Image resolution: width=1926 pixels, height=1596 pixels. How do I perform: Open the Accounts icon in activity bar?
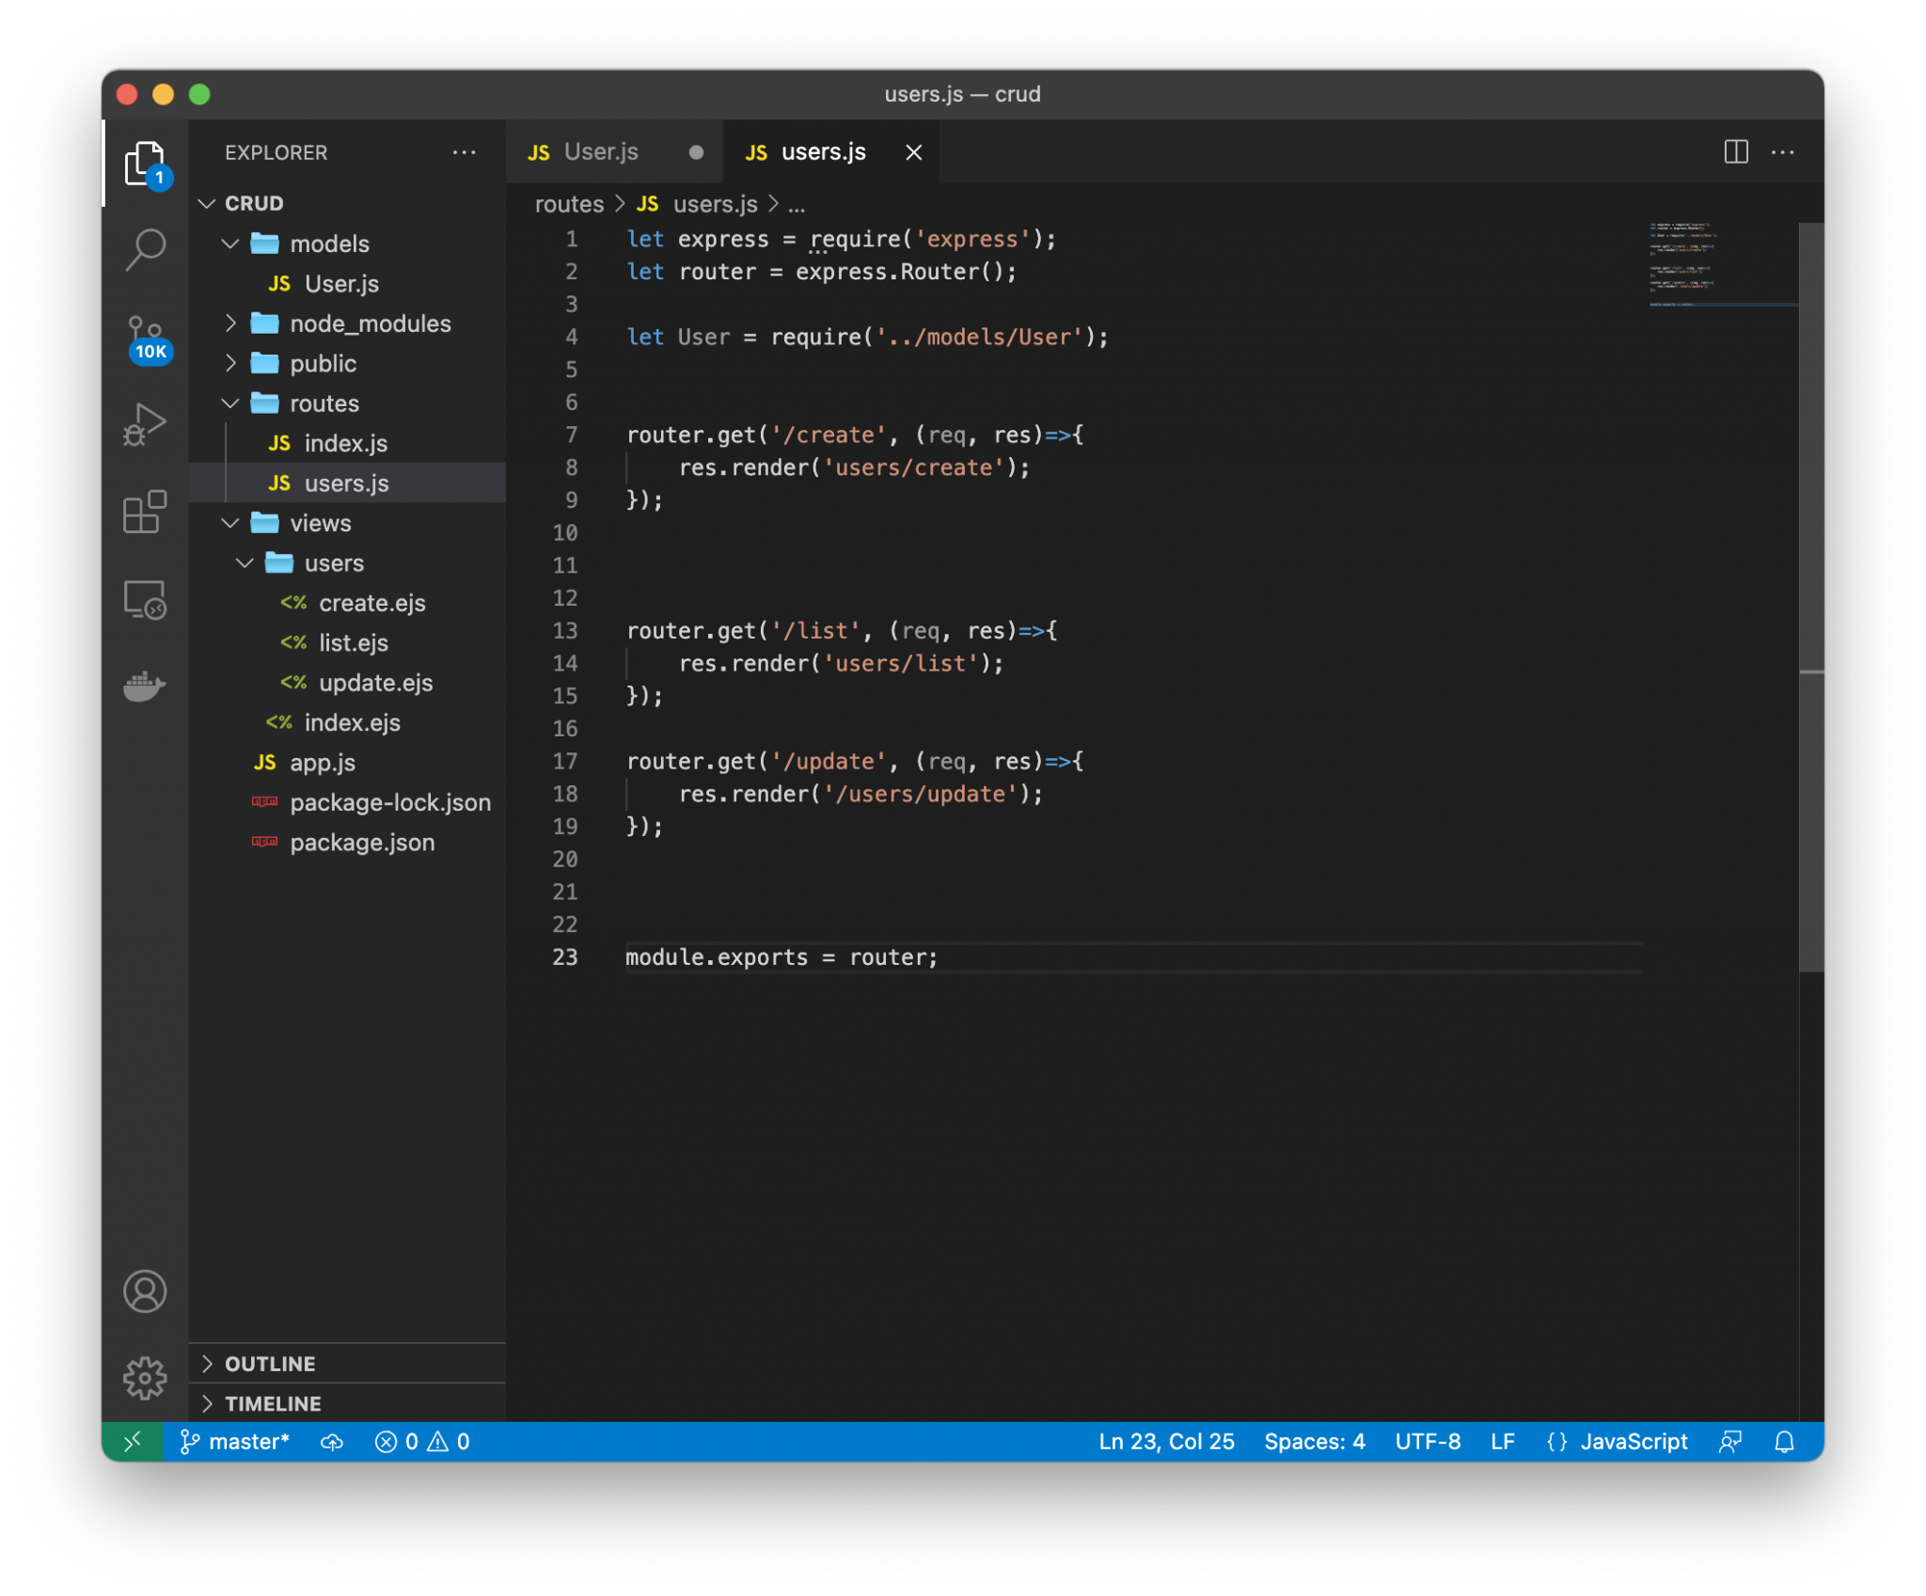coord(146,1291)
